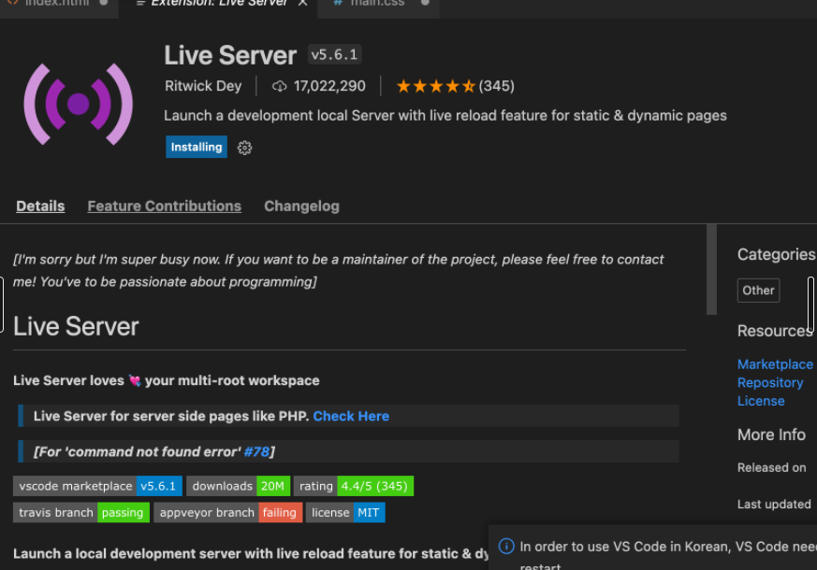Click the appveyor branch failing badge
This screenshot has height=570, width=817.
click(227, 512)
